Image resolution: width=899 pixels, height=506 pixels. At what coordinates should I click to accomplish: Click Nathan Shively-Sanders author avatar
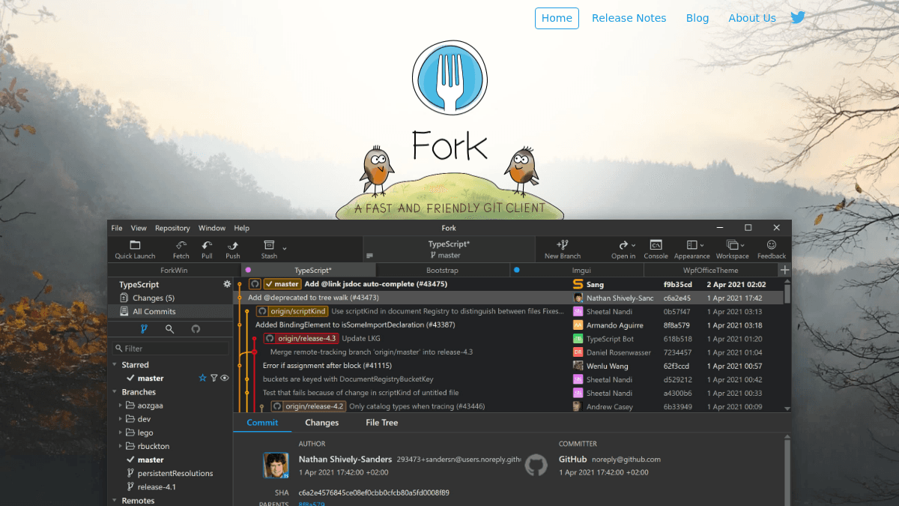tap(276, 465)
